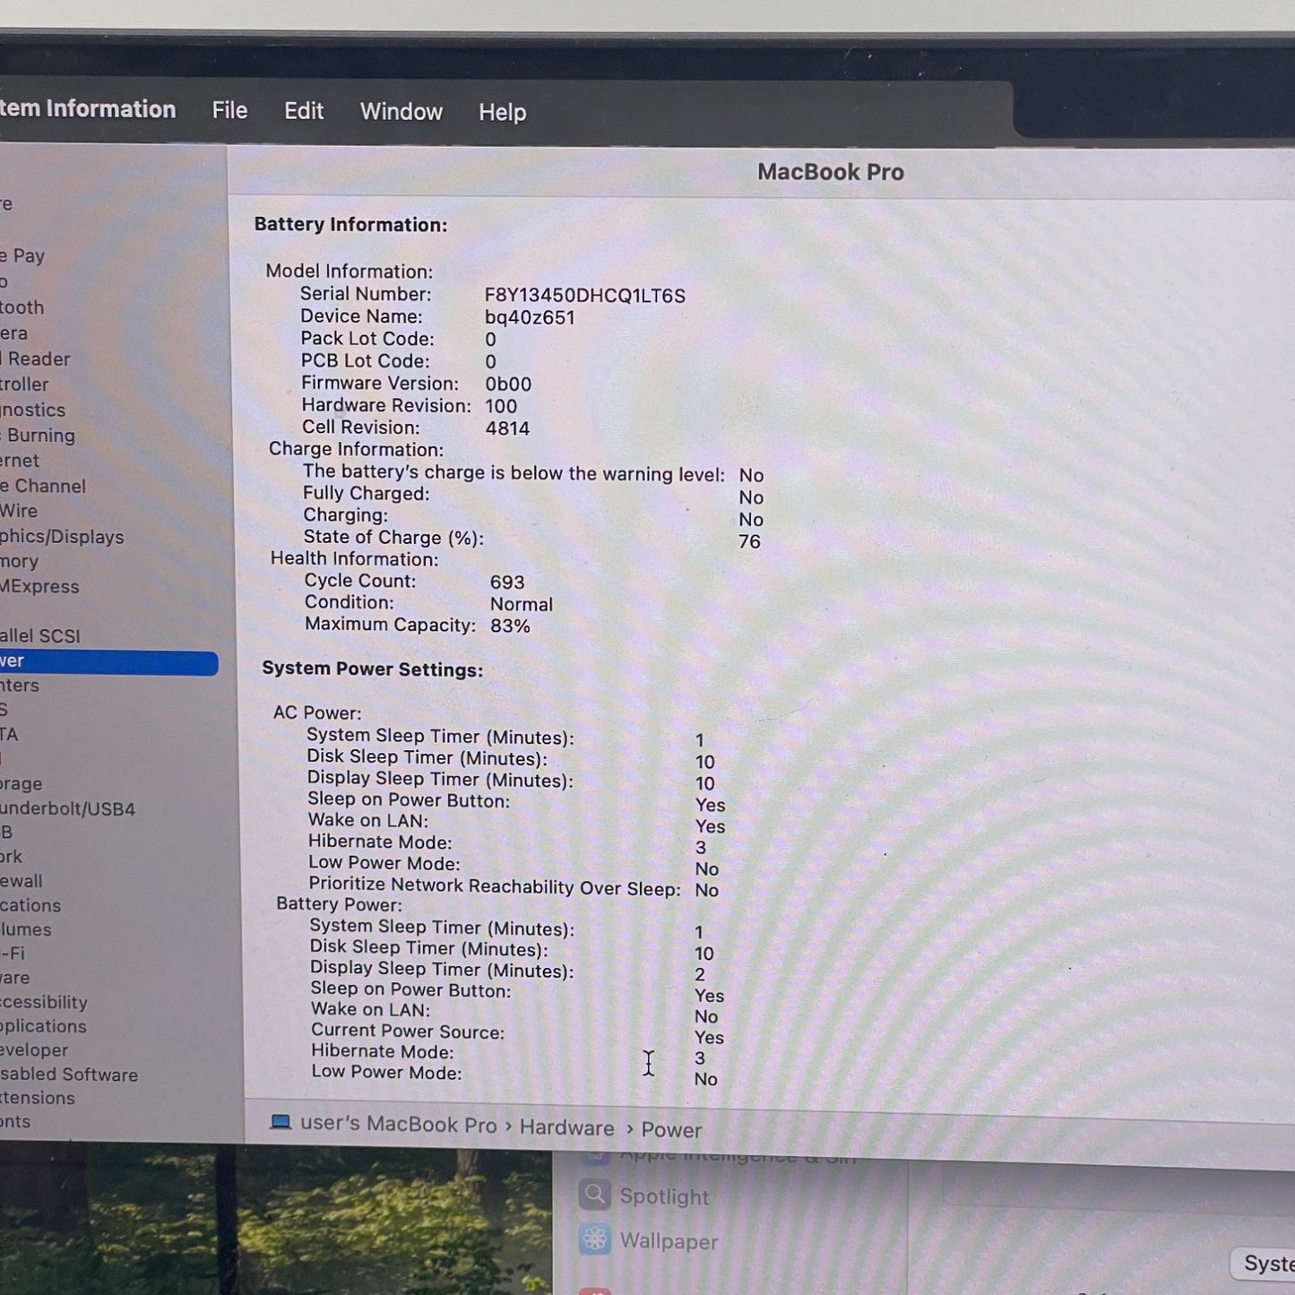The height and width of the screenshot is (1295, 1295).
Task: Open the Spotlight settings icon
Action: pyautogui.click(x=594, y=1194)
